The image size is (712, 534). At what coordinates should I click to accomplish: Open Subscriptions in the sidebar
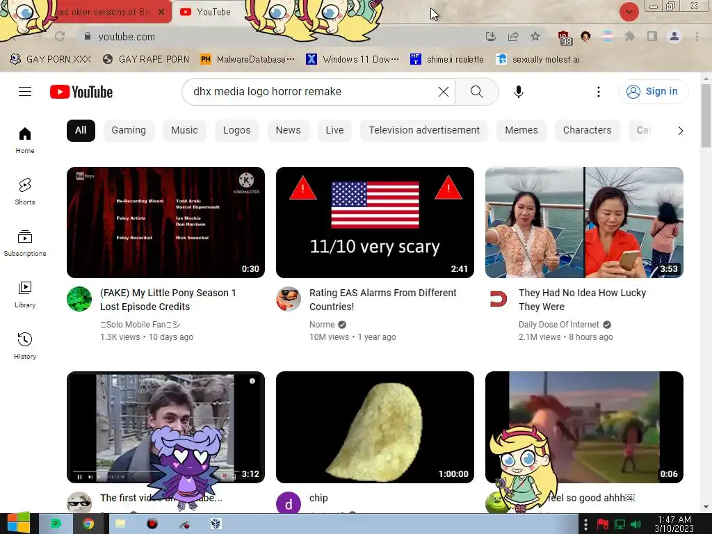point(25,243)
